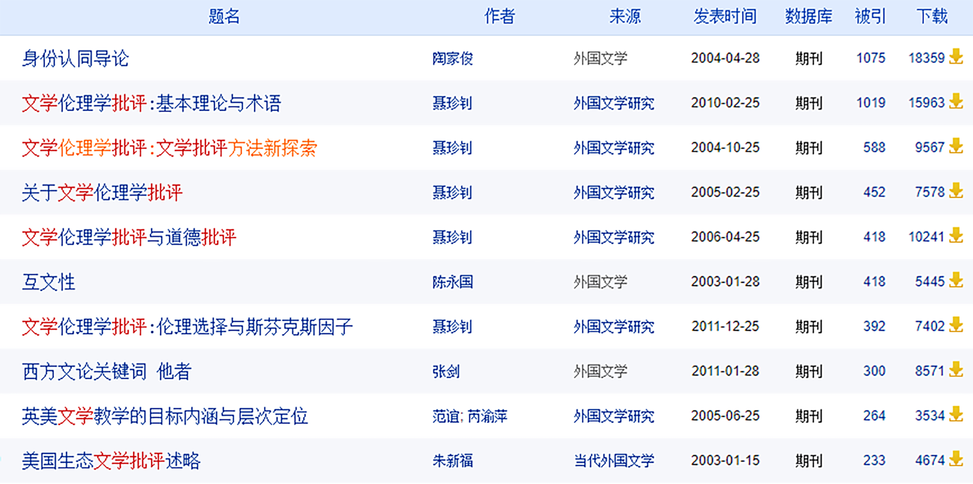973x484 pixels.
Task: Download the article 身份认同导论
Action: pos(956,57)
